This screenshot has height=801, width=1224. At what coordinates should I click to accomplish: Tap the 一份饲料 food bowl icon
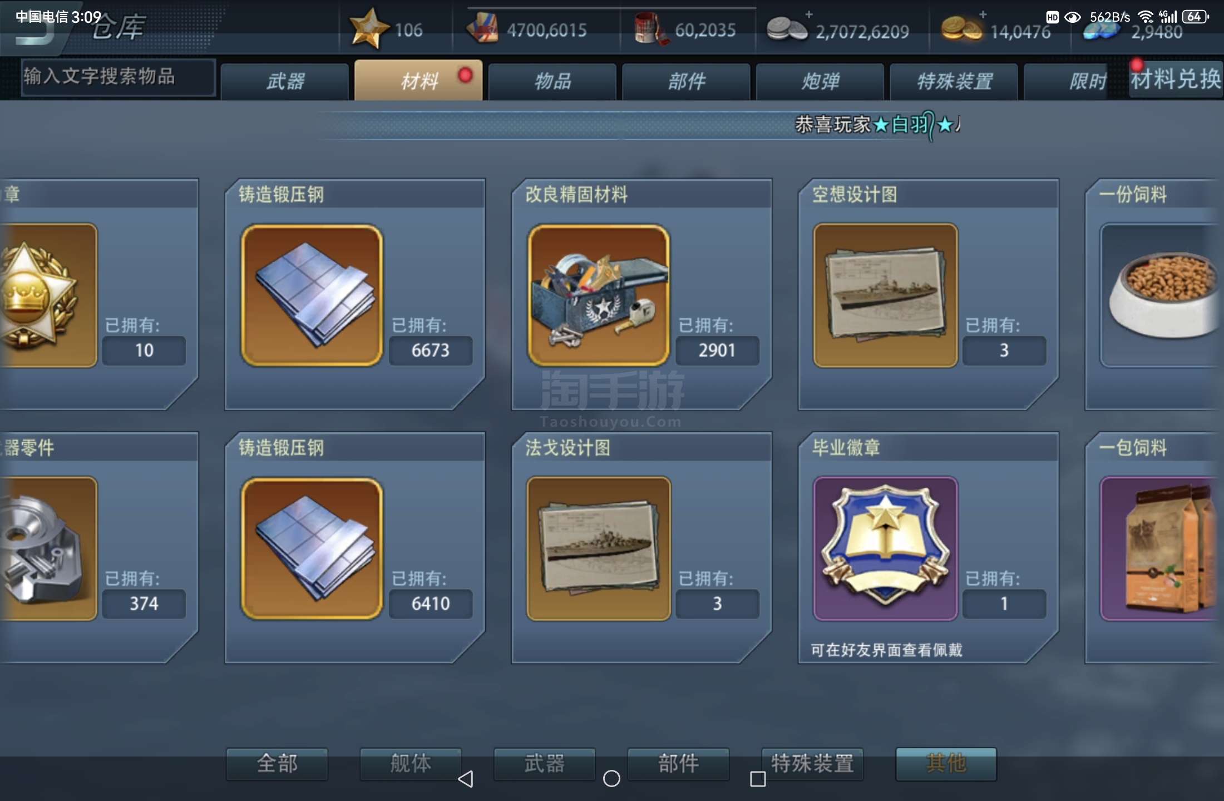[1162, 295]
